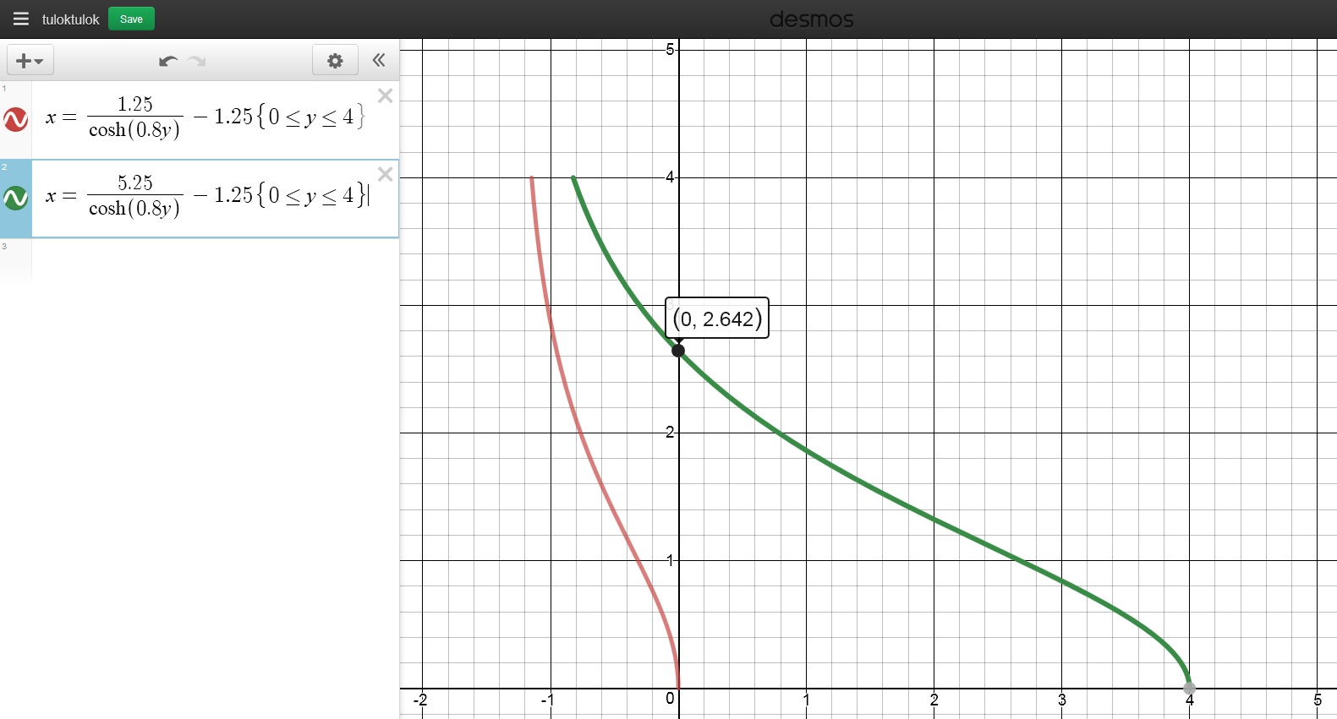Screen dimensions: 1337x719
Task: Click the top of the red curve
Action: [532, 179]
